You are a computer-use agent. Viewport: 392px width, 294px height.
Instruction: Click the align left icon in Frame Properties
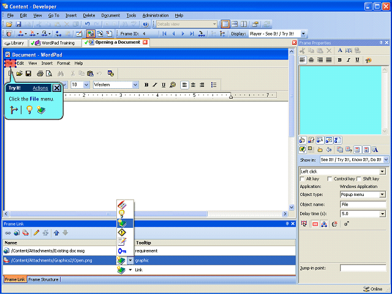tap(303, 60)
